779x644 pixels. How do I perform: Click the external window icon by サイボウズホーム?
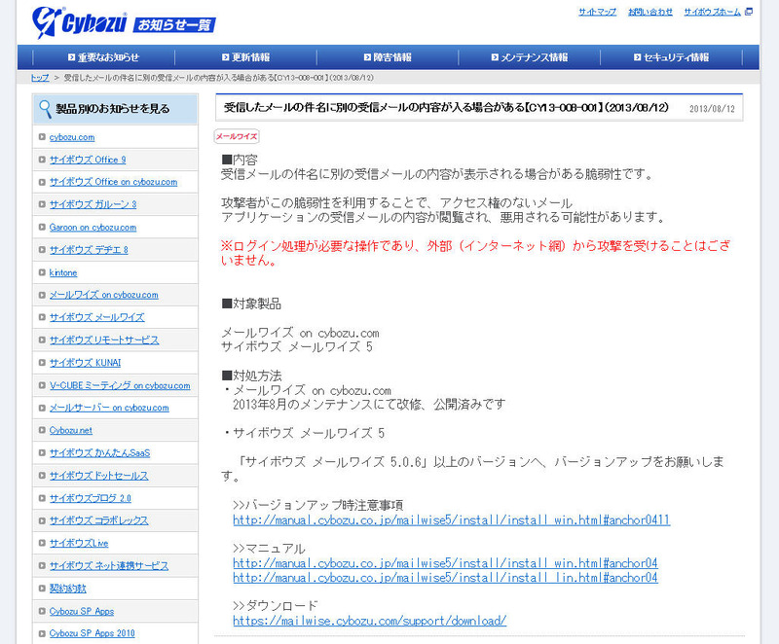pyautogui.click(x=749, y=12)
